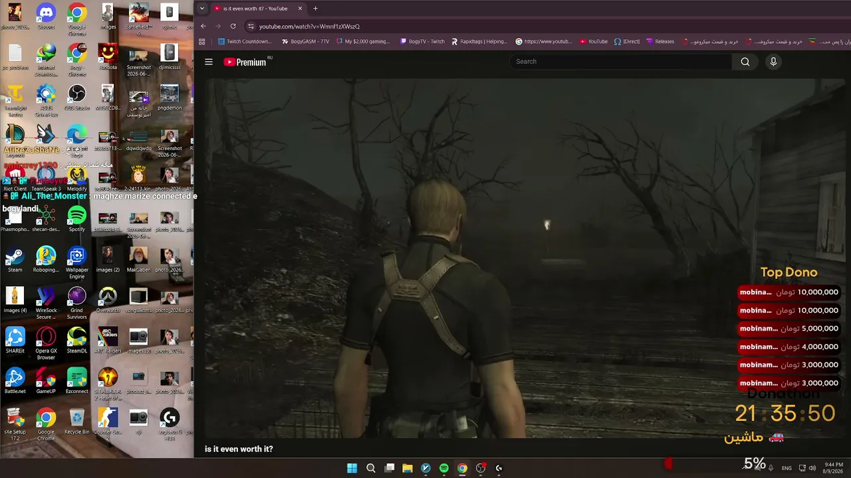Open the BogyTV - Twitch bookmark
This screenshot has width=851, height=478.
[x=422, y=41]
